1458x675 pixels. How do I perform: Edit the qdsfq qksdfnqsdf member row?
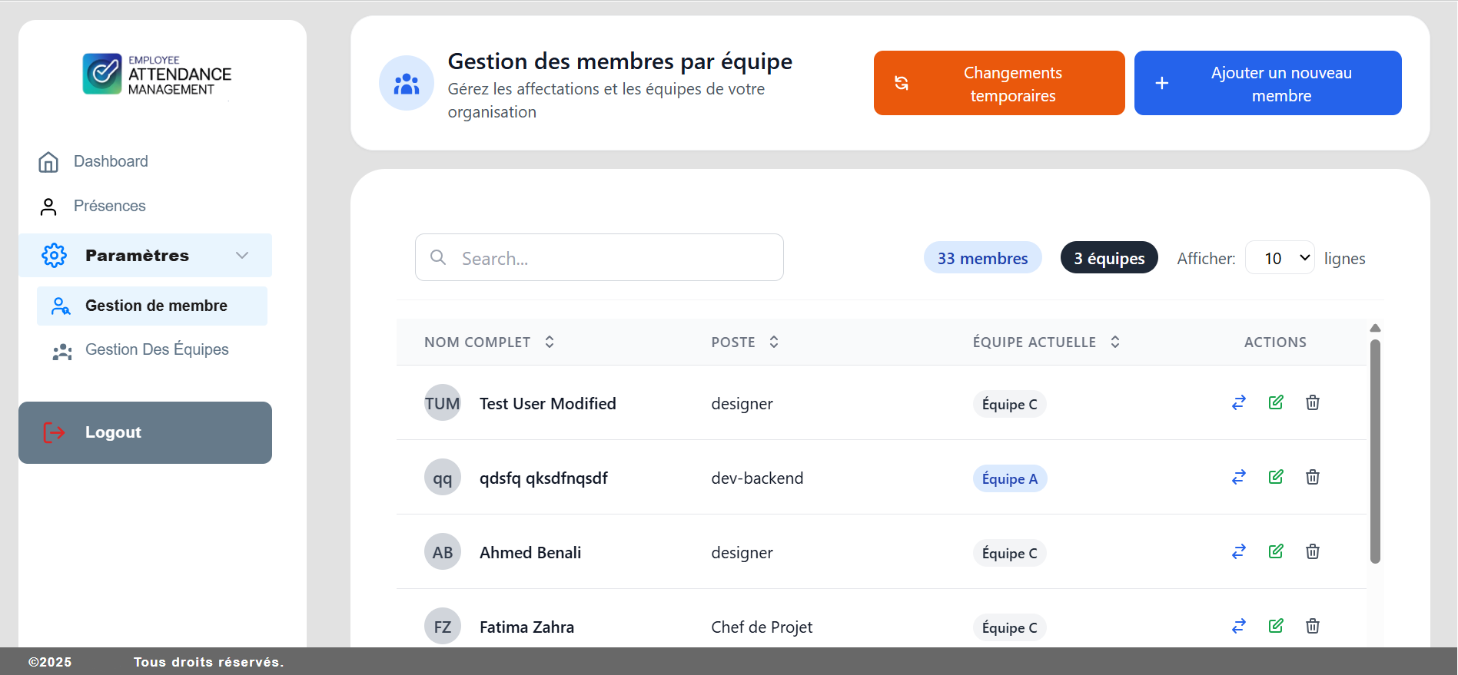[1276, 477]
